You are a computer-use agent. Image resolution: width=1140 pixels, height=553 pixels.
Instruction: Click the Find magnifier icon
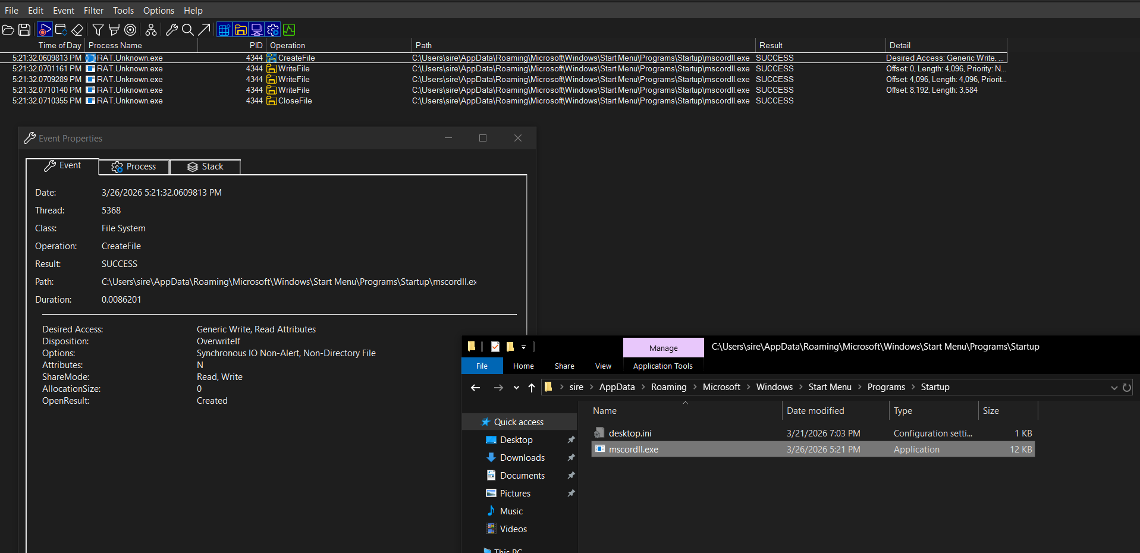[188, 30]
